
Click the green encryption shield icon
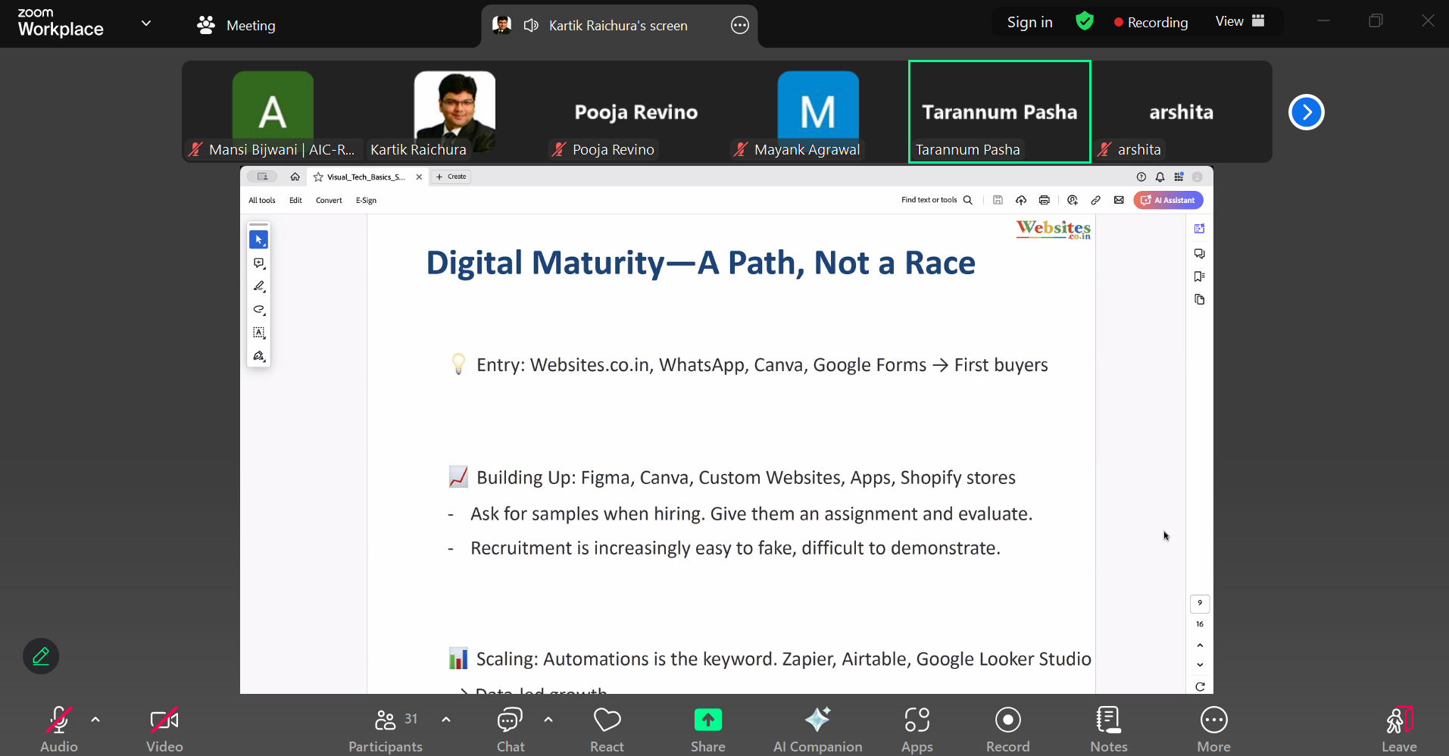coord(1085,21)
